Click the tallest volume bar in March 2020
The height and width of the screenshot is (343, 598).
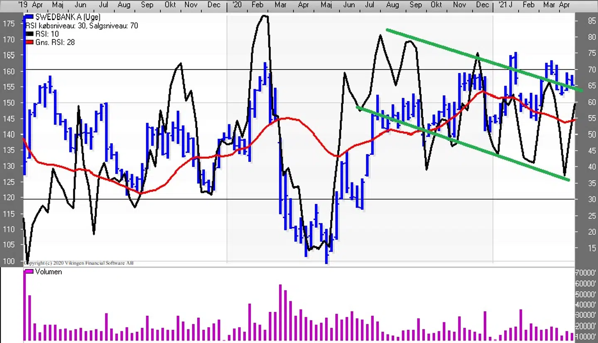(x=280, y=312)
